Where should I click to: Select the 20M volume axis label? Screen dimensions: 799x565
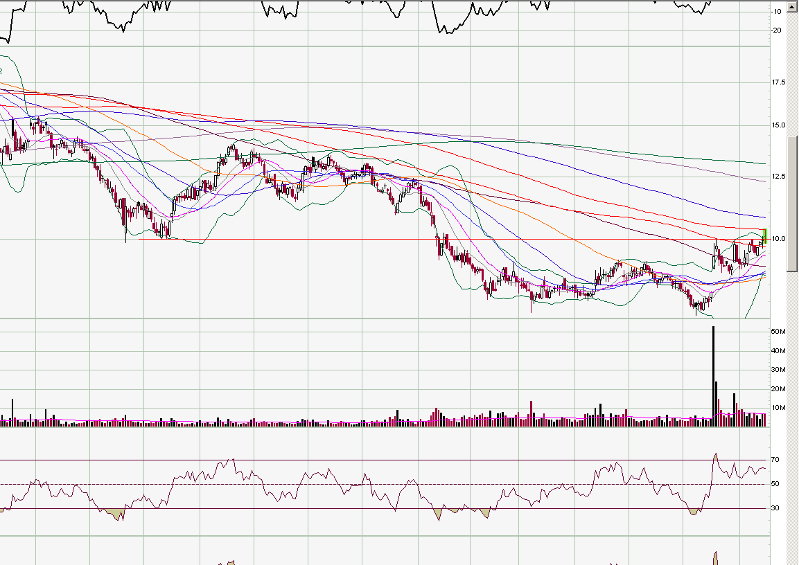tap(778, 388)
